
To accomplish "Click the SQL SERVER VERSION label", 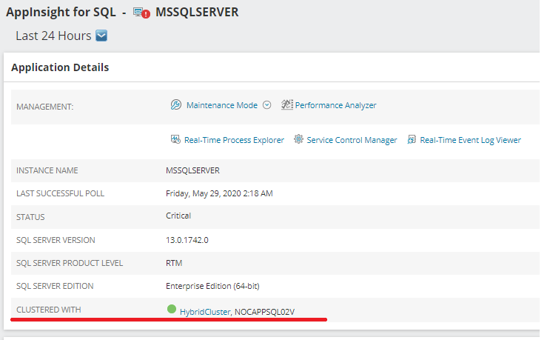I will pos(56,240).
